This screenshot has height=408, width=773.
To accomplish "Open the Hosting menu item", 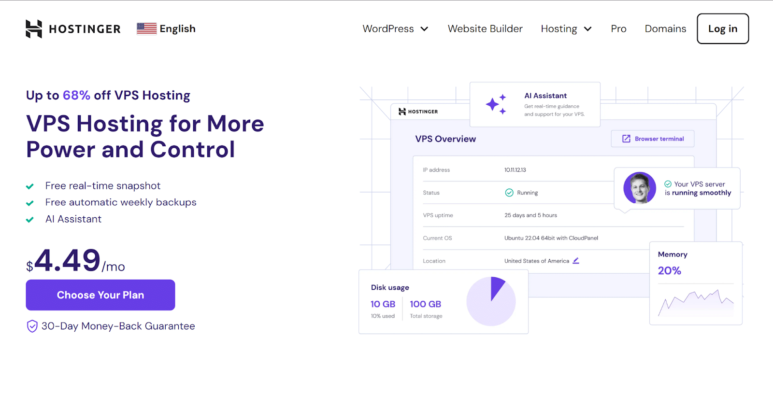I will 558,29.
